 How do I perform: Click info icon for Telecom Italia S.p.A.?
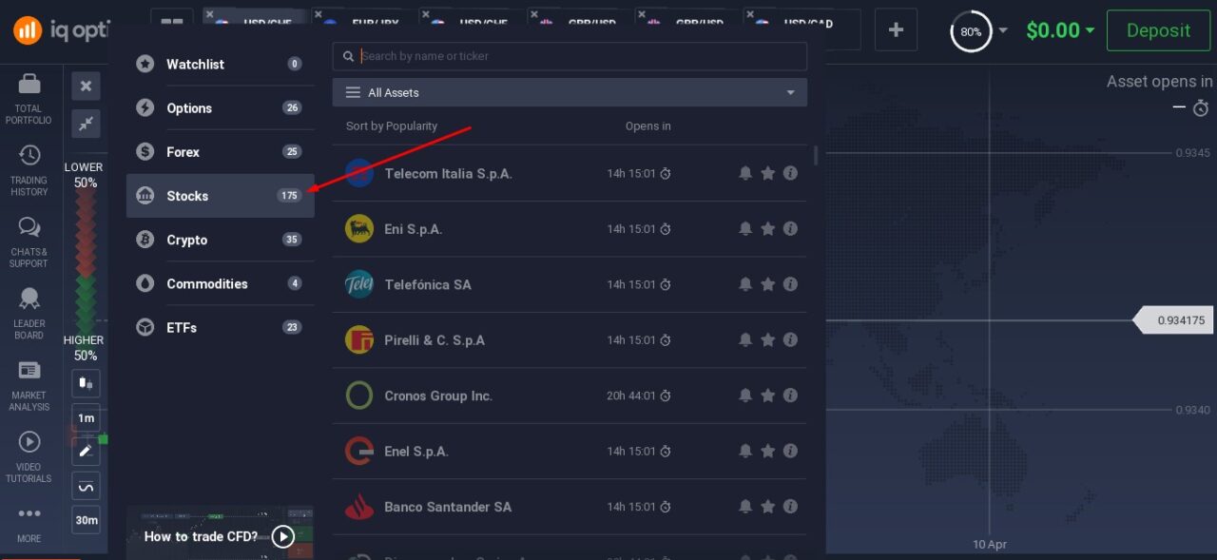(x=790, y=173)
